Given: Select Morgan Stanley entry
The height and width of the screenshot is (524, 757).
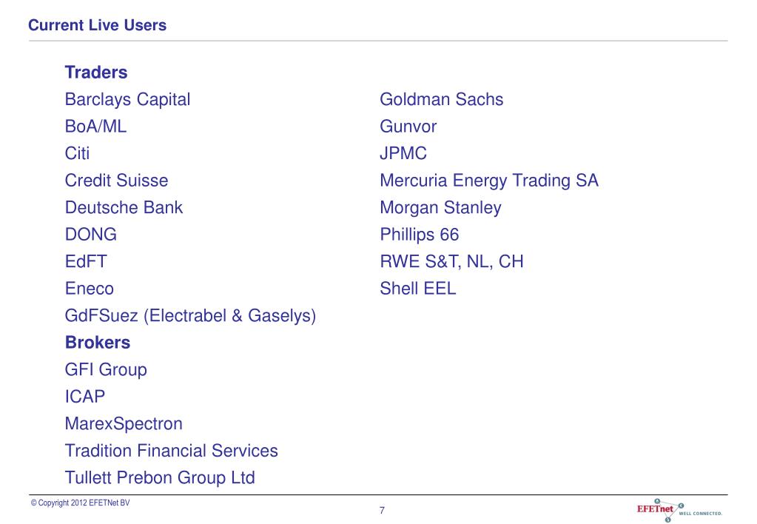Looking at the screenshot, I should 440,208.
